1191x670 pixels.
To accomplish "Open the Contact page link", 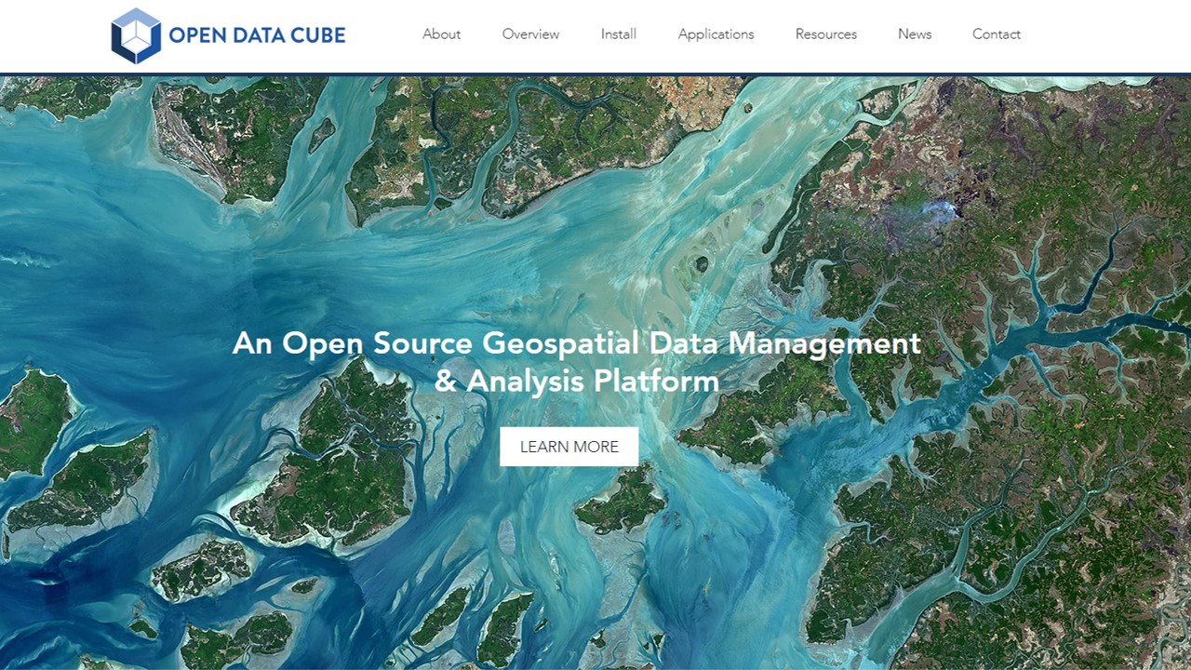I will tap(996, 34).
